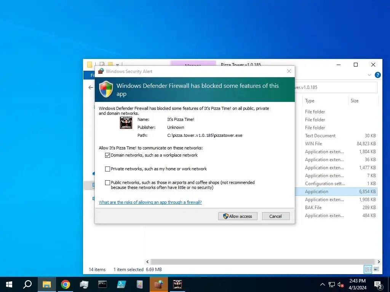Select the Text Document row

336,136
